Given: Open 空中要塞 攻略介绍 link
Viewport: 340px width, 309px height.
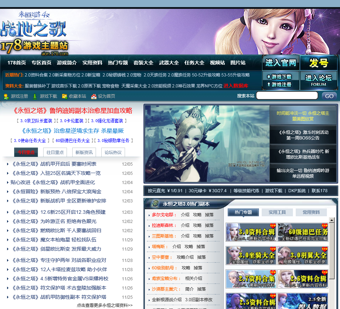Looking at the screenshot, I should pyautogui.click(x=185, y=257).
